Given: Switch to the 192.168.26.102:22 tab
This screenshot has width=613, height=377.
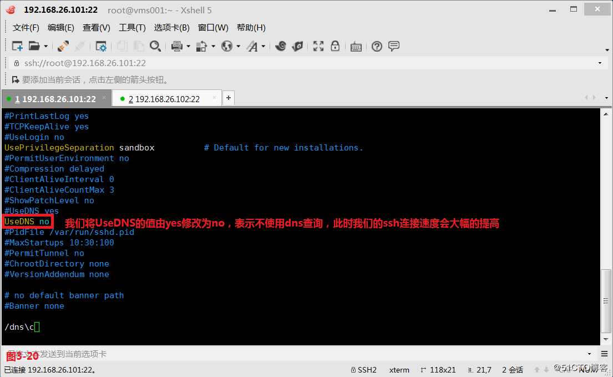Looking at the screenshot, I should pos(165,98).
